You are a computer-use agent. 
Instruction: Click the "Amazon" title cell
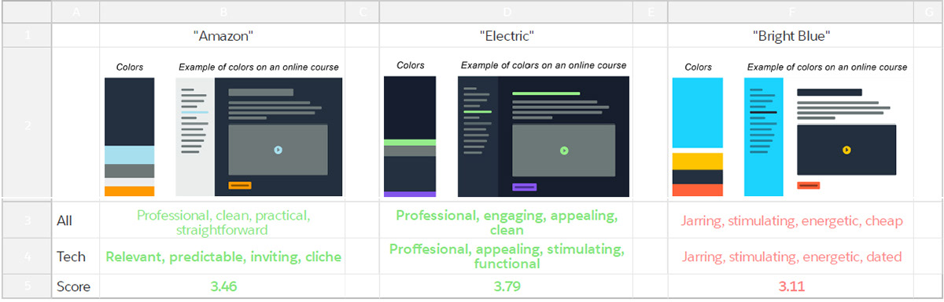click(223, 35)
